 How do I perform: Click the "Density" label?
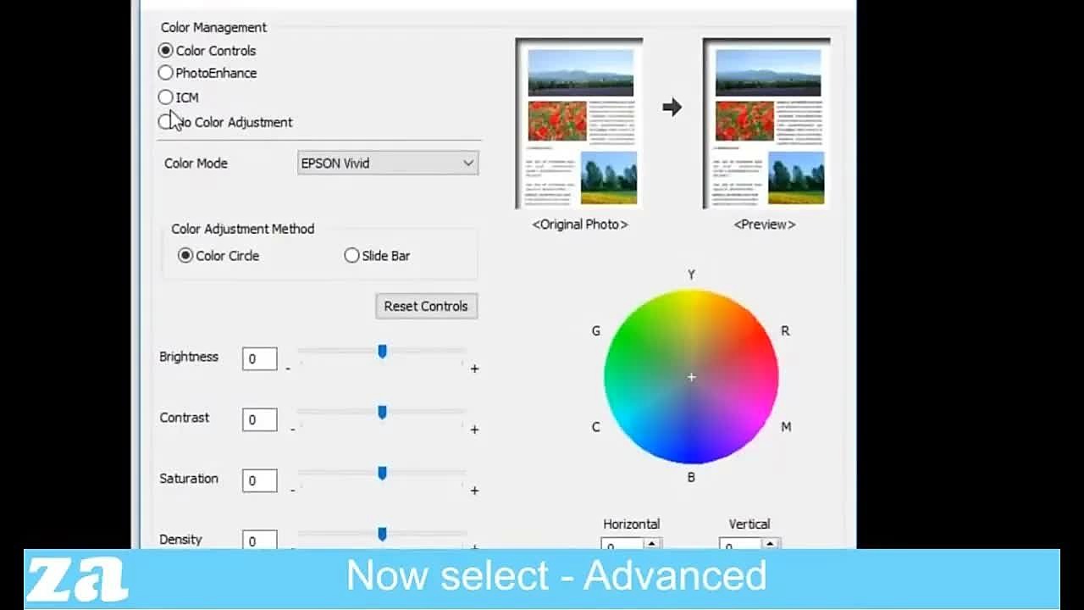(183, 540)
